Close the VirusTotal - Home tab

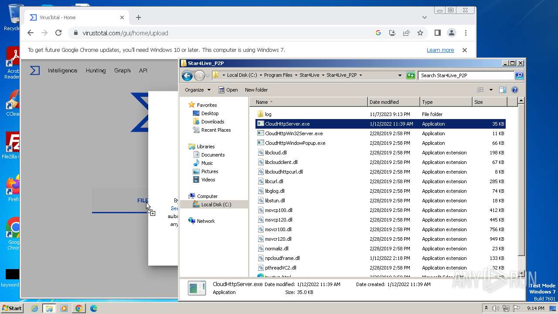click(122, 17)
